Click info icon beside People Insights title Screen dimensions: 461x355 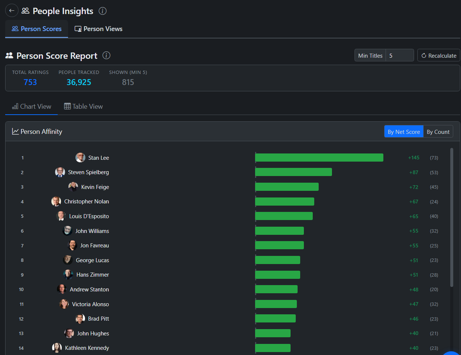(103, 11)
